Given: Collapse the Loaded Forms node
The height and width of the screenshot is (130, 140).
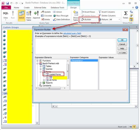Looking at the screenshot, I should coord(44,74).
